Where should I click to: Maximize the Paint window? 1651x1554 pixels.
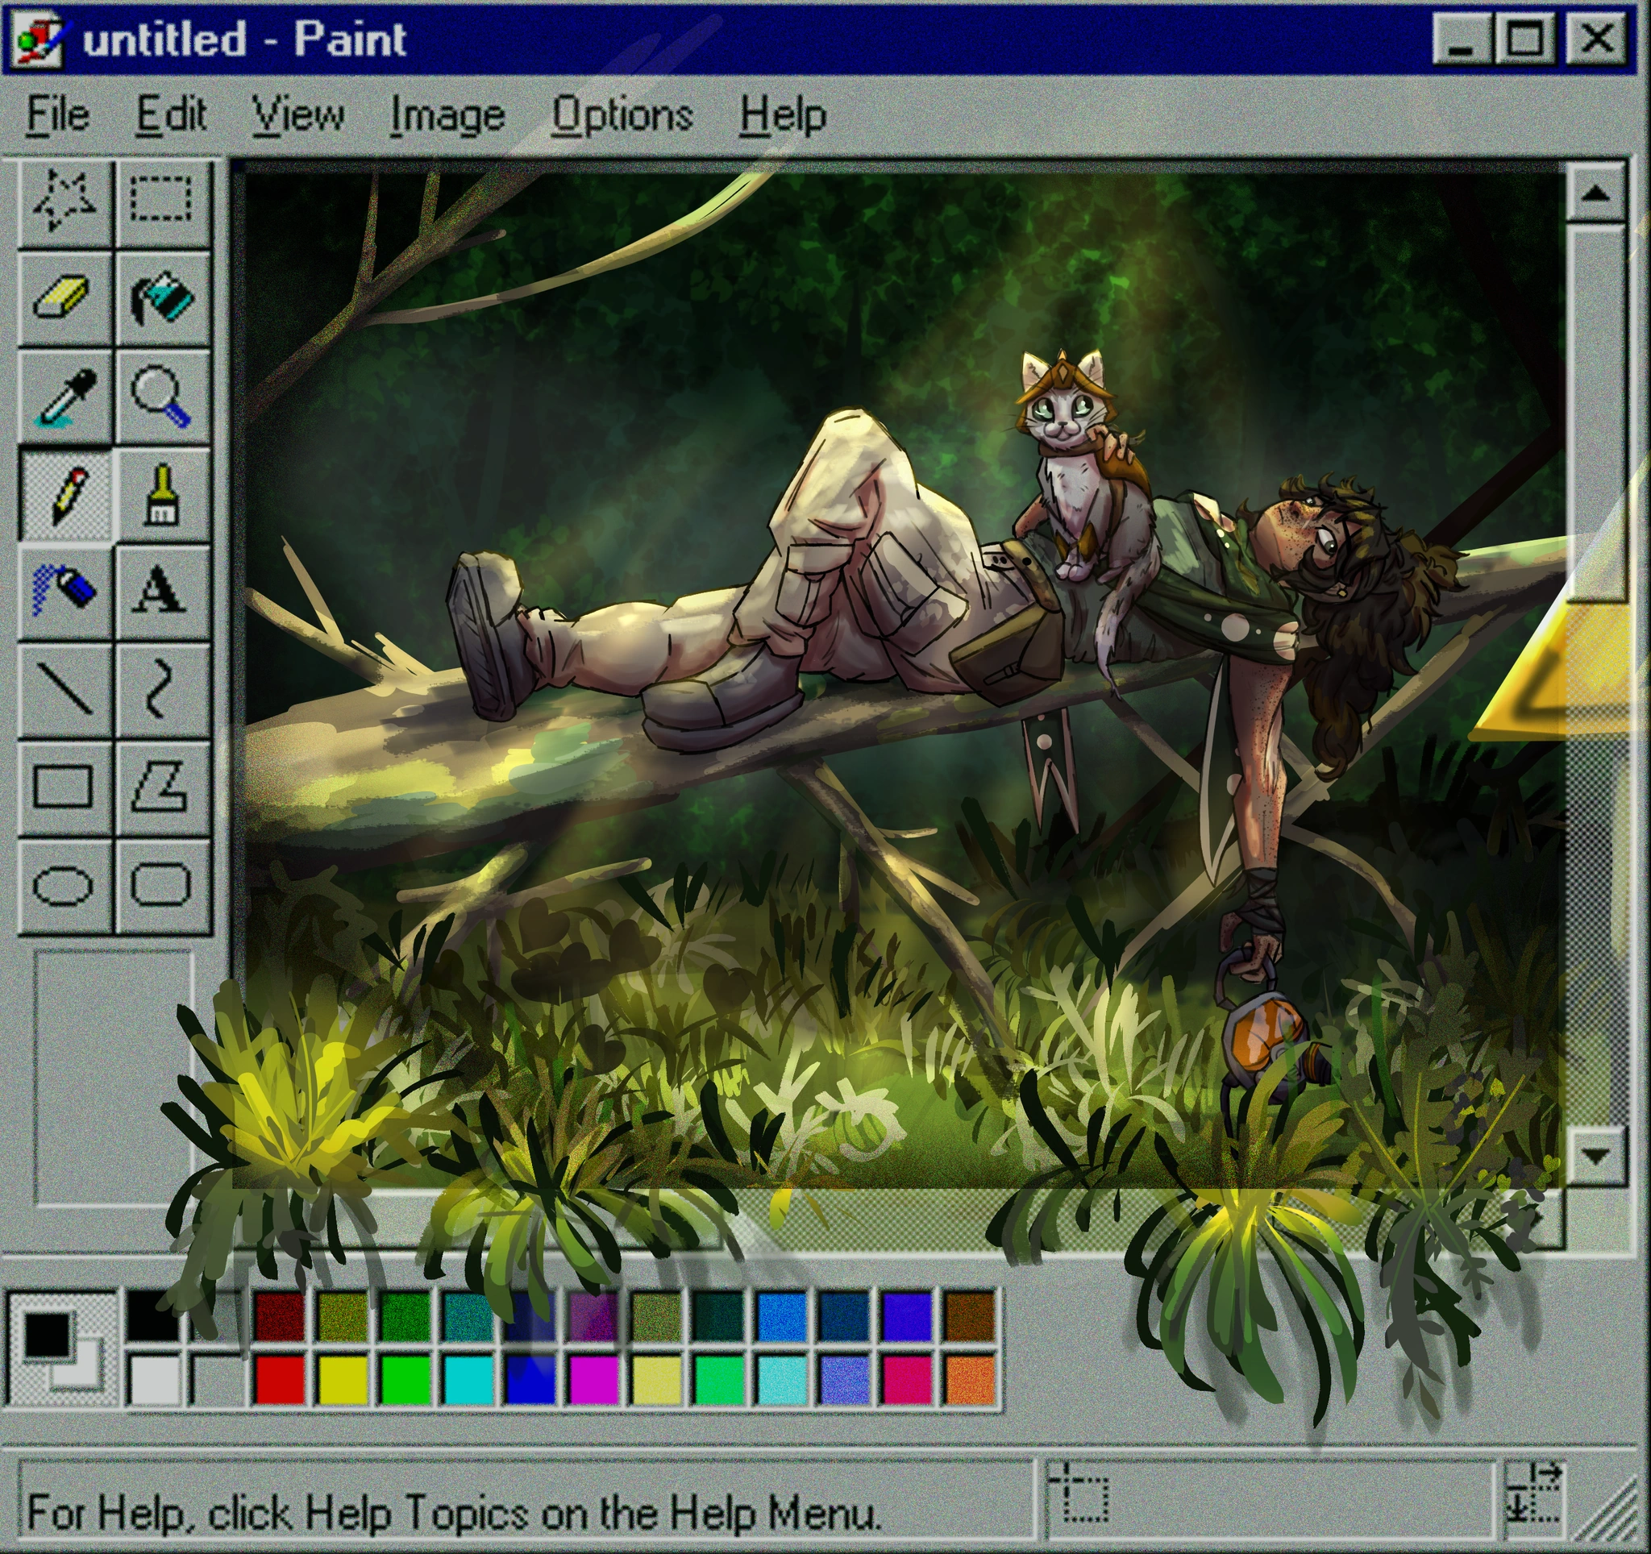point(1526,39)
